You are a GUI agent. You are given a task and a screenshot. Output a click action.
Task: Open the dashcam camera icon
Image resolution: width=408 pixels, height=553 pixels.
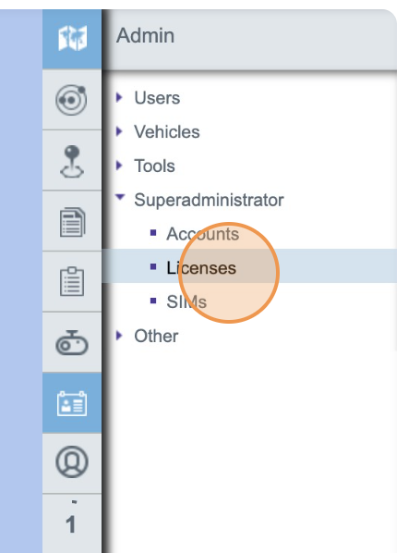click(x=72, y=343)
